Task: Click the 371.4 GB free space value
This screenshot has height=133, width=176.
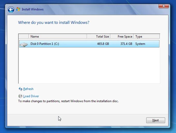Action: (x=126, y=44)
